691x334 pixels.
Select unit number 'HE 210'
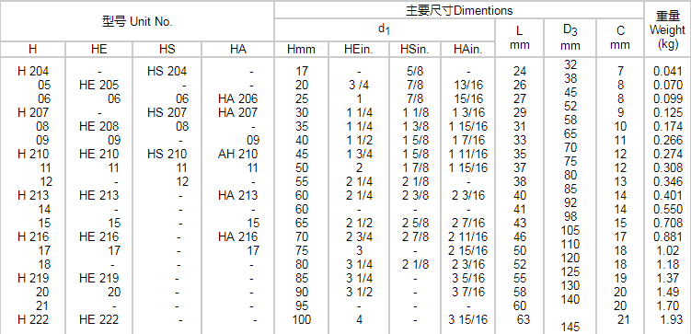pos(99,155)
